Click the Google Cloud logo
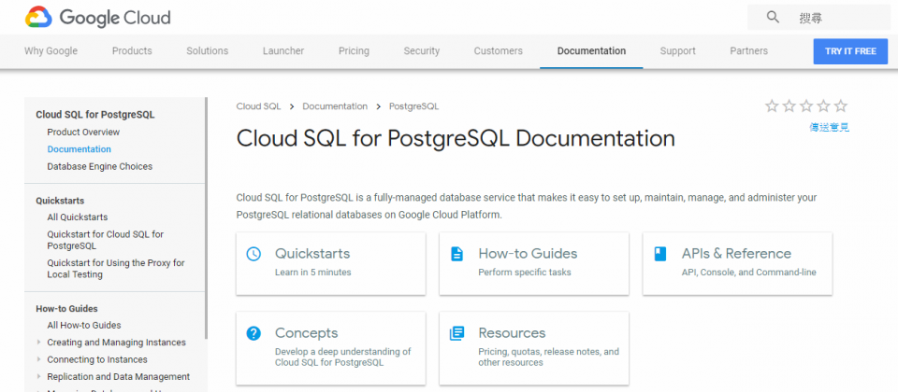 pyautogui.click(x=98, y=17)
